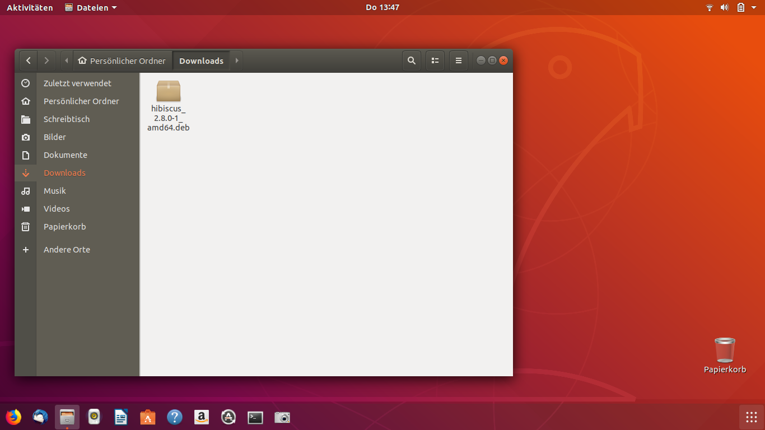Go forward with the right arrow button
Screen dimensions: 765x430
46,60
